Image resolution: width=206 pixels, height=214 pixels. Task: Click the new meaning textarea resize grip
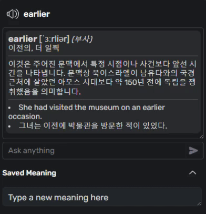click(x=199, y=203)
